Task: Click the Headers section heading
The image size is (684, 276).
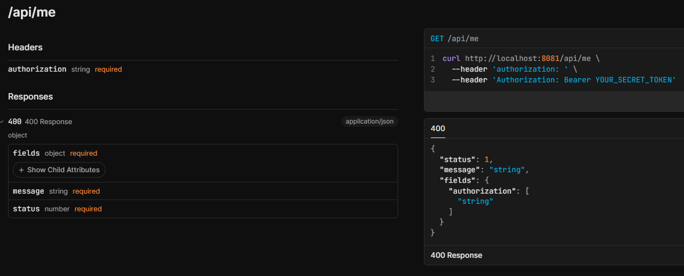Action: click(25, 48)
